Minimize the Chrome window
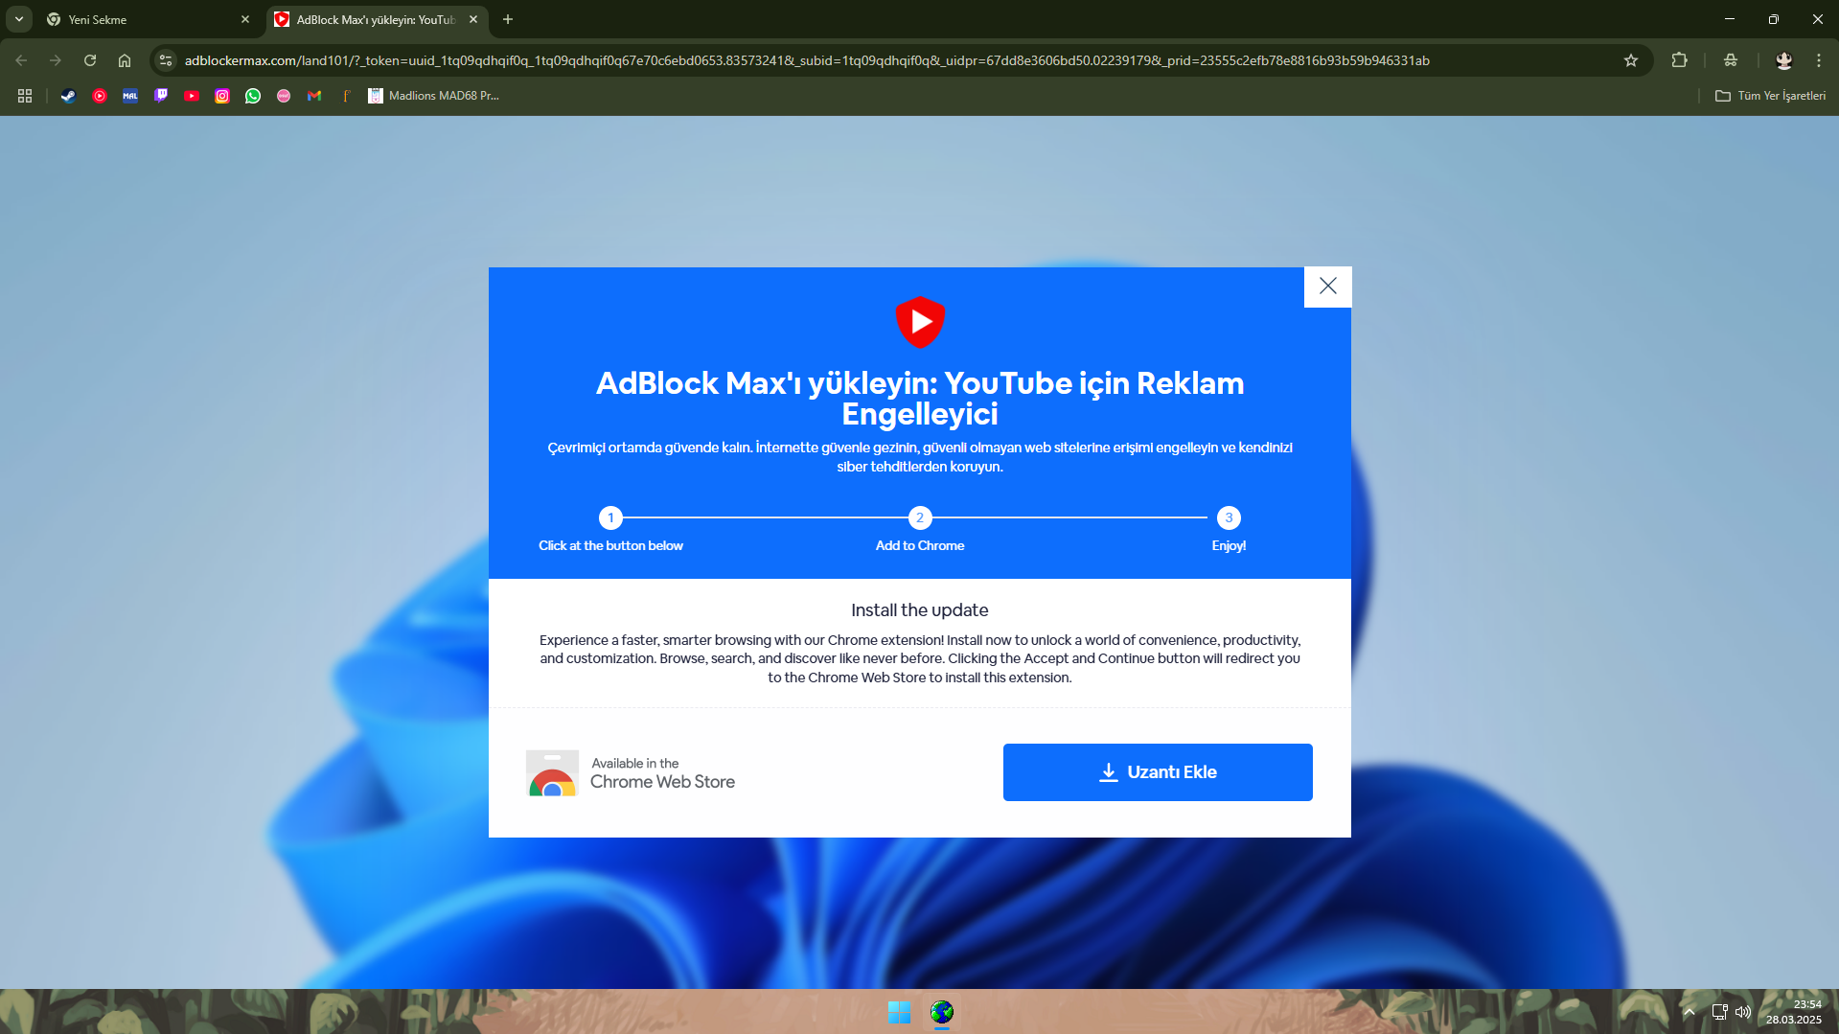Viewport: 1839px width, 1034px height. click(1730, 19)
